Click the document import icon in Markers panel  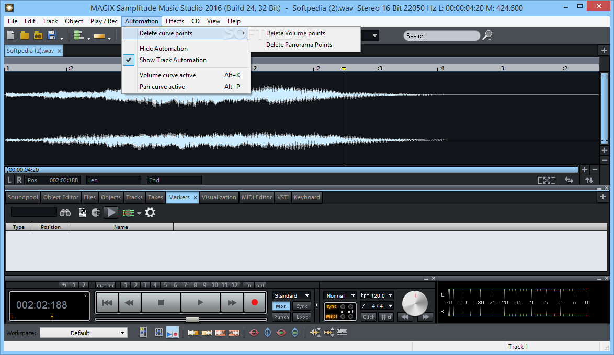pyautogui.click(x=82, y=212)
